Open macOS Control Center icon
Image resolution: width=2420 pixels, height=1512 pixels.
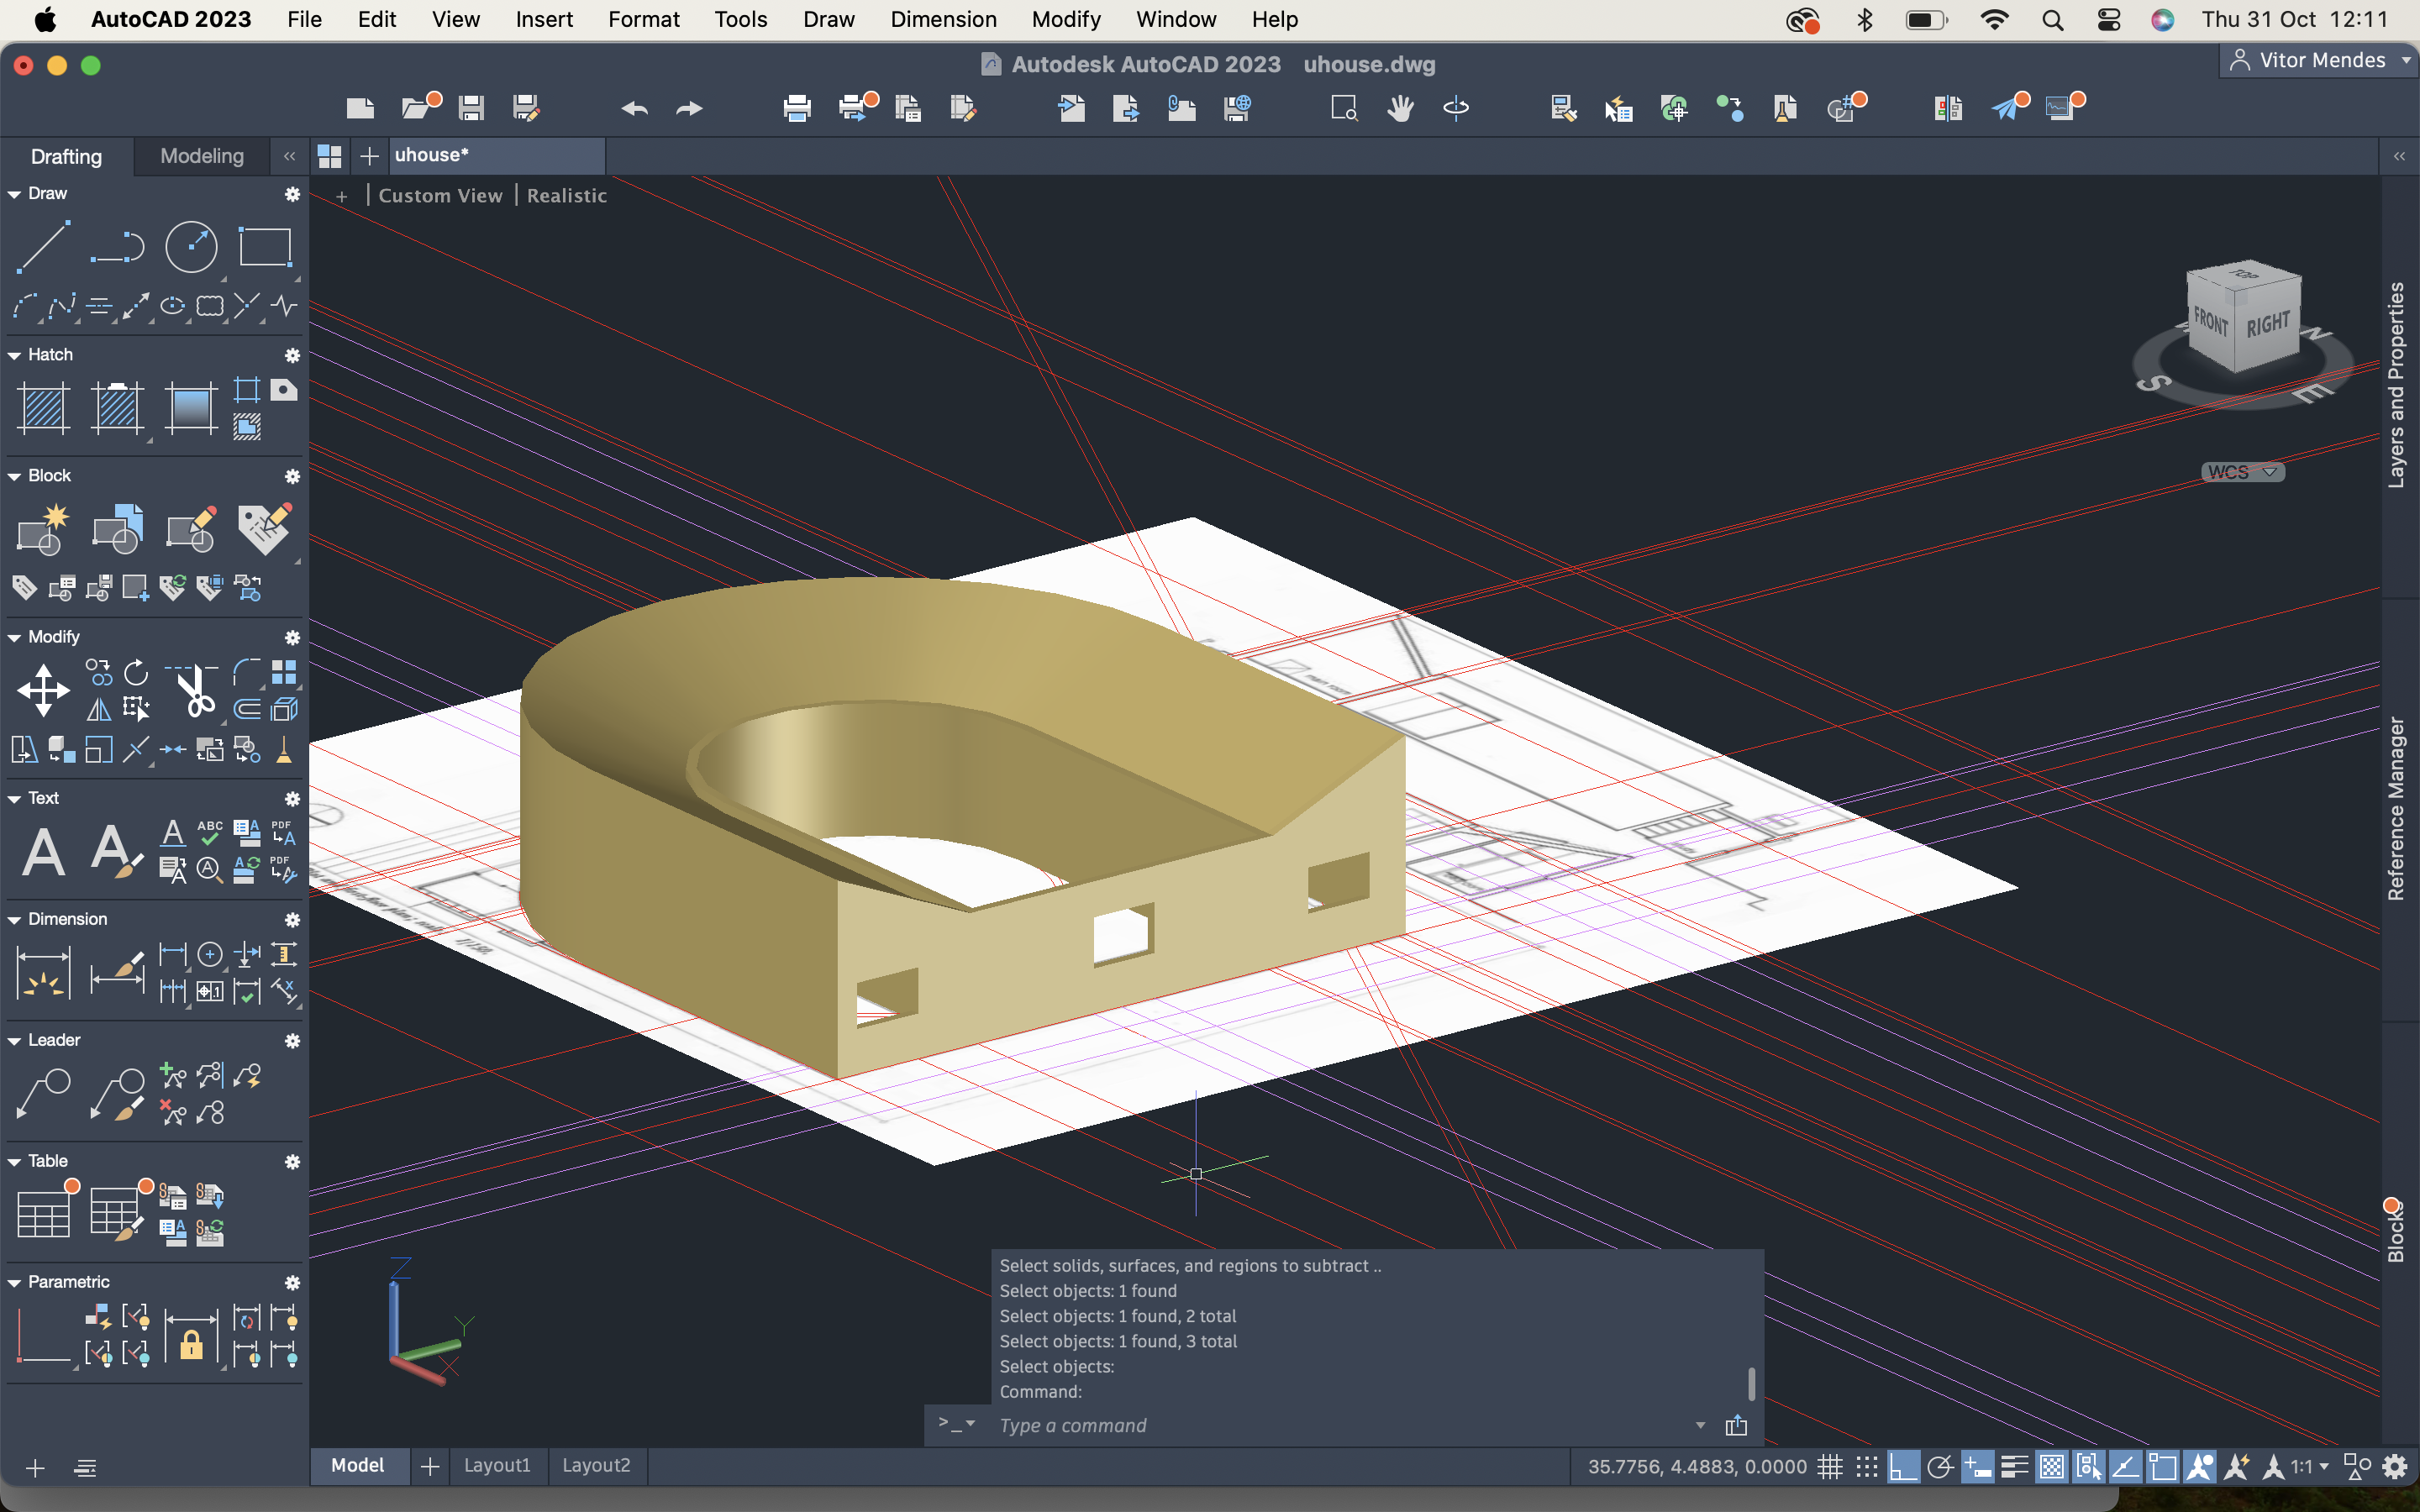(x=2108, y=19)
